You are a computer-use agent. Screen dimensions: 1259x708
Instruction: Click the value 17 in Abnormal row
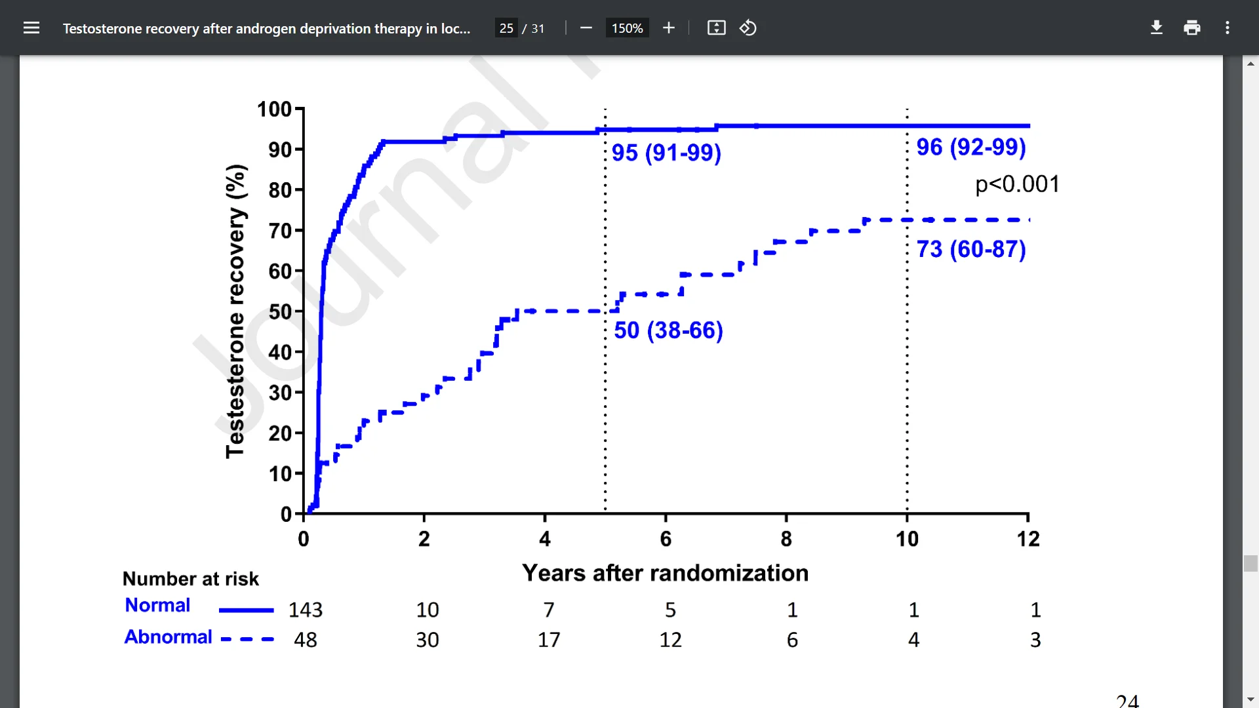[x=549, y=640]
